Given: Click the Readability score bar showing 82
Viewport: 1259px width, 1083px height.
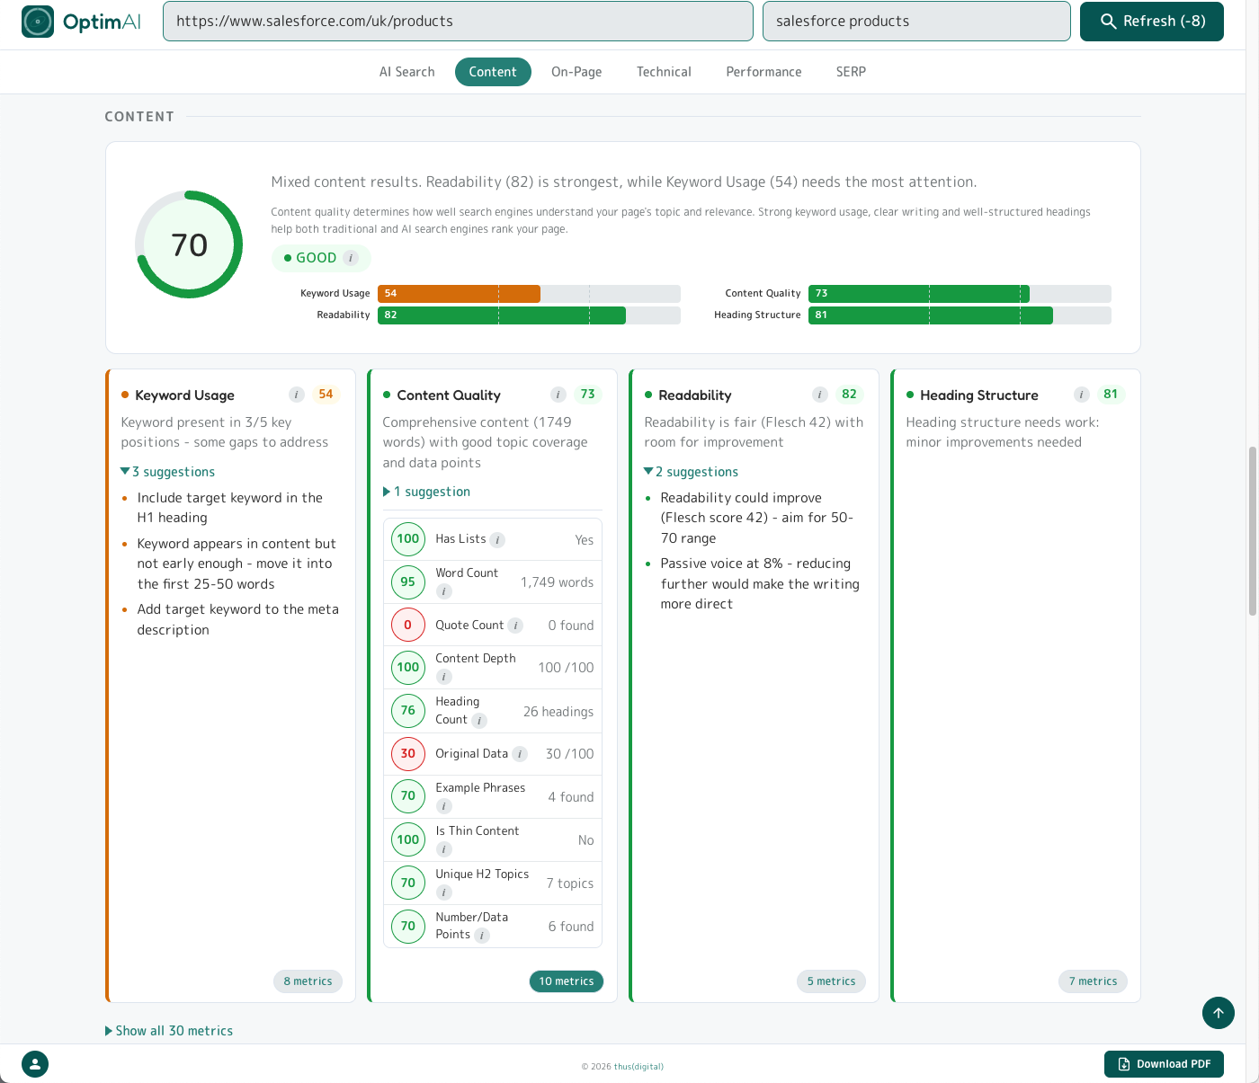Looking at the screenshot, I should (529, 315).
